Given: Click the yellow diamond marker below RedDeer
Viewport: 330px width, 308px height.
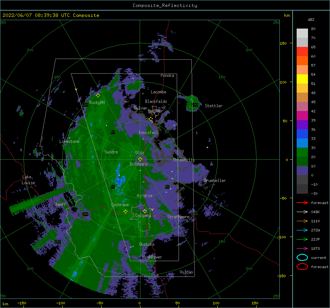Looking at the screenshot, I should (151, 119).
